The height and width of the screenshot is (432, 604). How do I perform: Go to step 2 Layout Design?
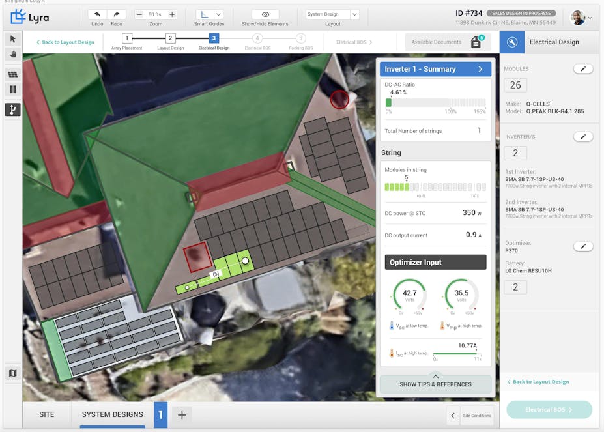[170, 39]
